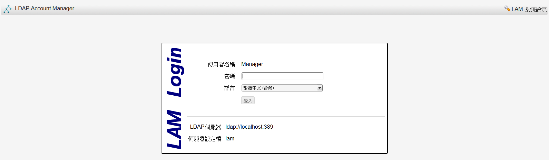Click the 伺服器設定檔 label
Image resolution: width=549 pixels, height=160 pixels.
click(x=205, y=139)
